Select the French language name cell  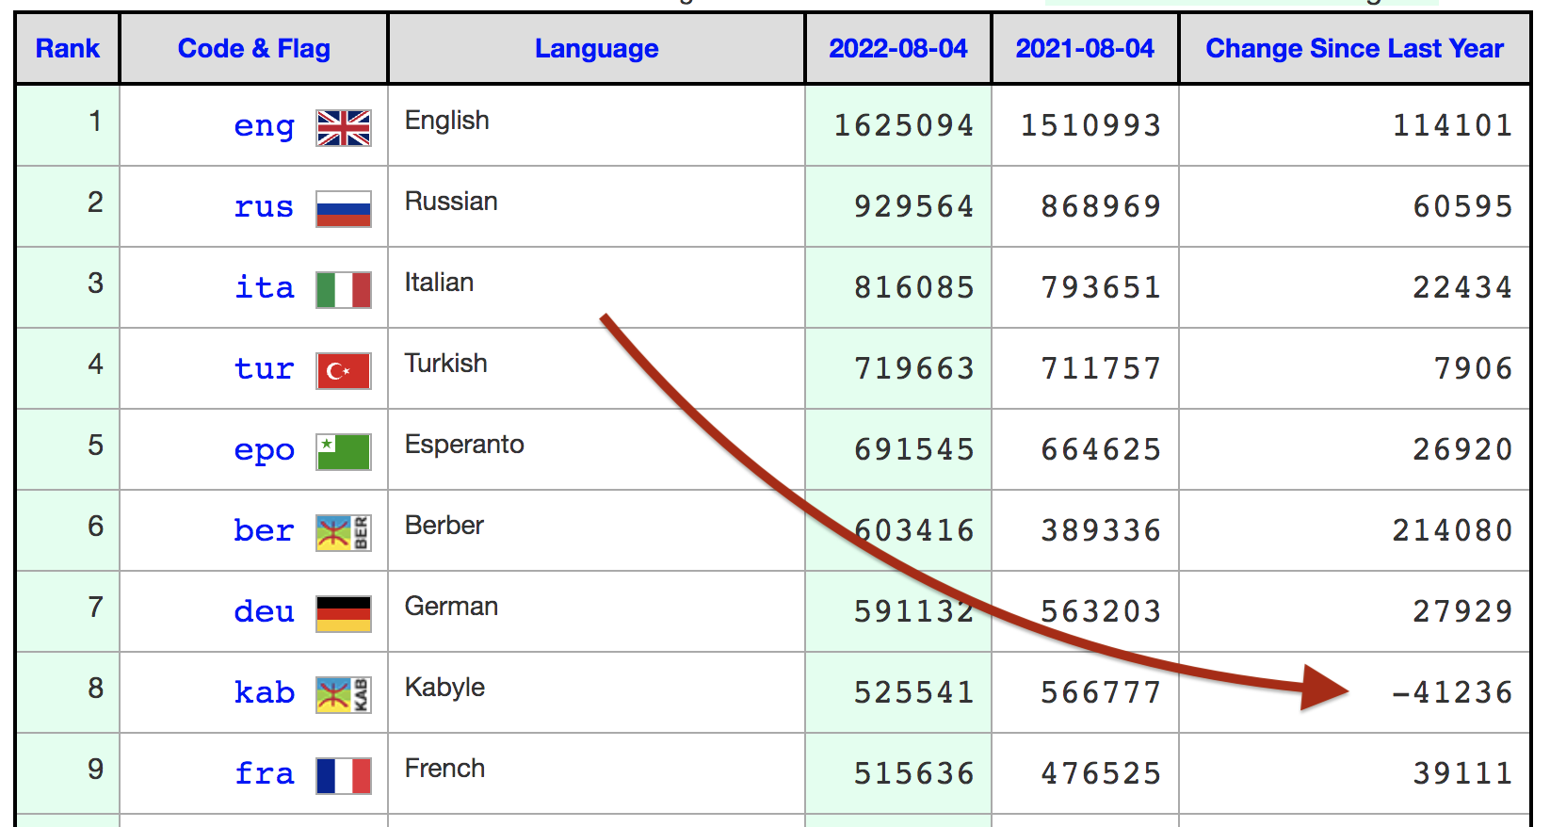(596, 773)
